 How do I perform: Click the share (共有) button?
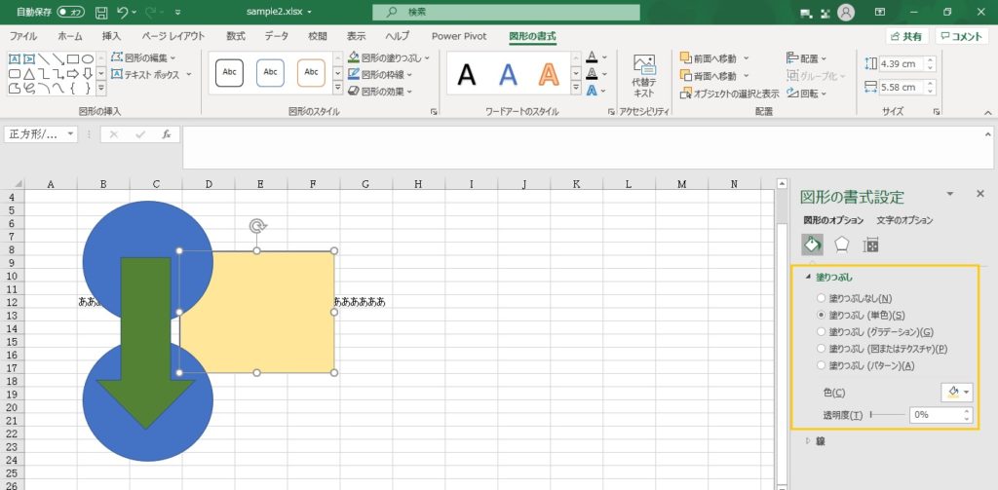[906, 36]
